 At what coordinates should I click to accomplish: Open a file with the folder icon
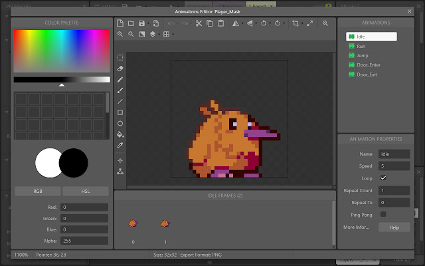[131, 23]
